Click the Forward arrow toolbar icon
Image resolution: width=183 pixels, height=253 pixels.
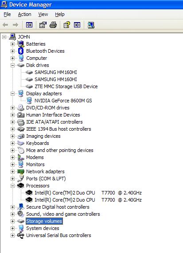16,25
